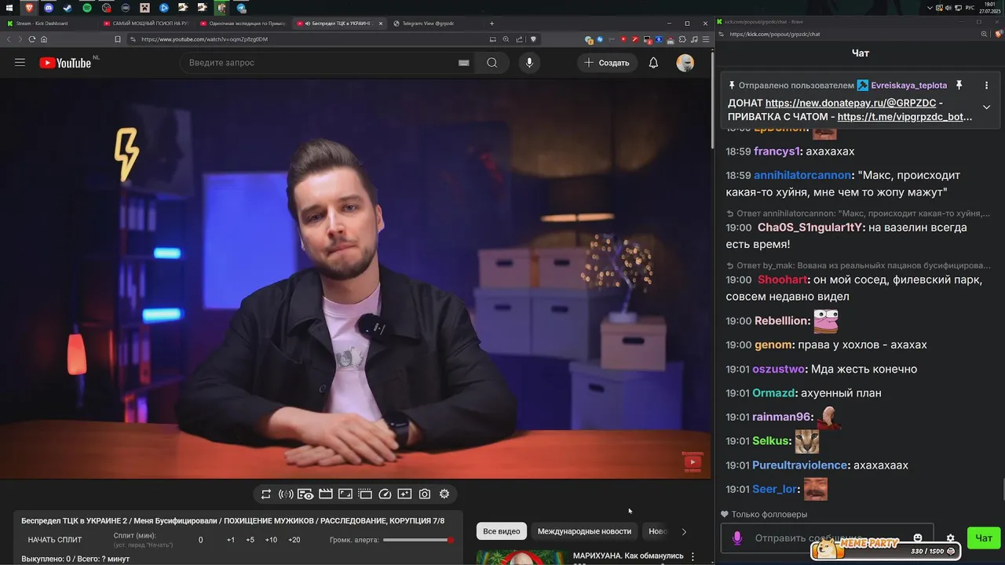This screenshot has width=1005, height=565.
Task: Open Brave Shields icon in YouTube window
Action: tap(533, 39)
